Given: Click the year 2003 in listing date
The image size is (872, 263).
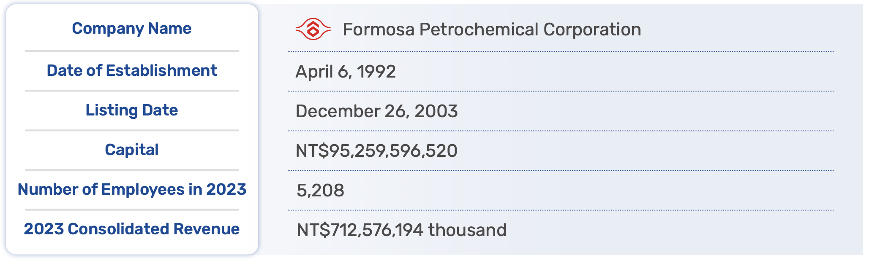Looking at the screenshot, I should [x=436, y=111].
